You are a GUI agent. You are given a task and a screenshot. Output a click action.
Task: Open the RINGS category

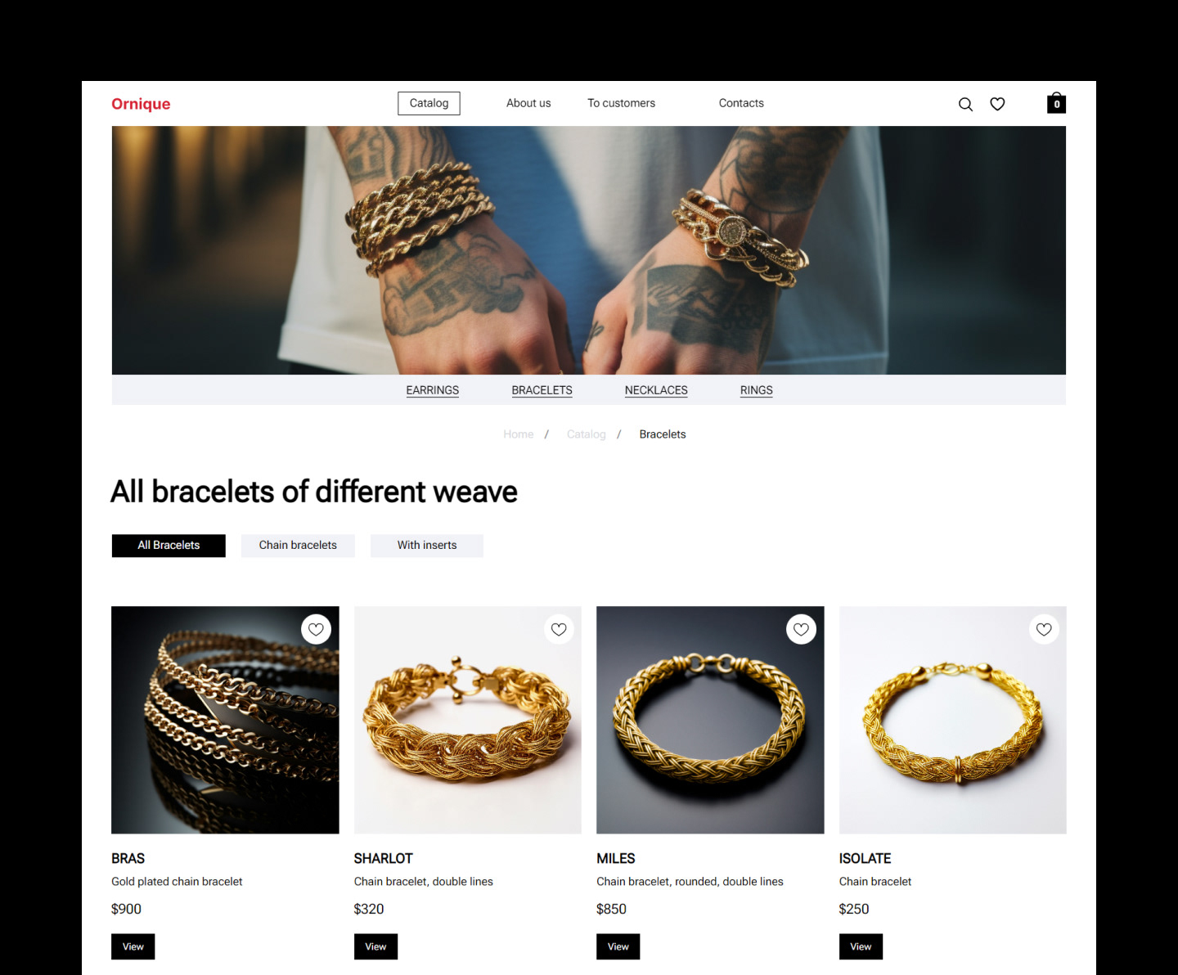click(x=756, y=390)
